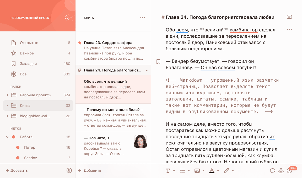Select the highlighter pen tool
This screenshot has height=178, width=302.
pyautogui.click(x=226, y=171)
